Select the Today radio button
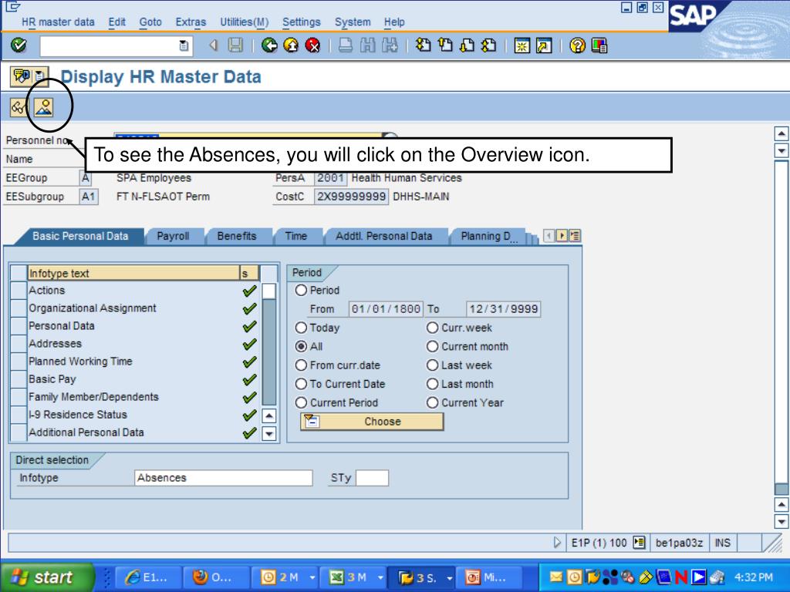The image size is (790, 592). [x=301, y=328]
